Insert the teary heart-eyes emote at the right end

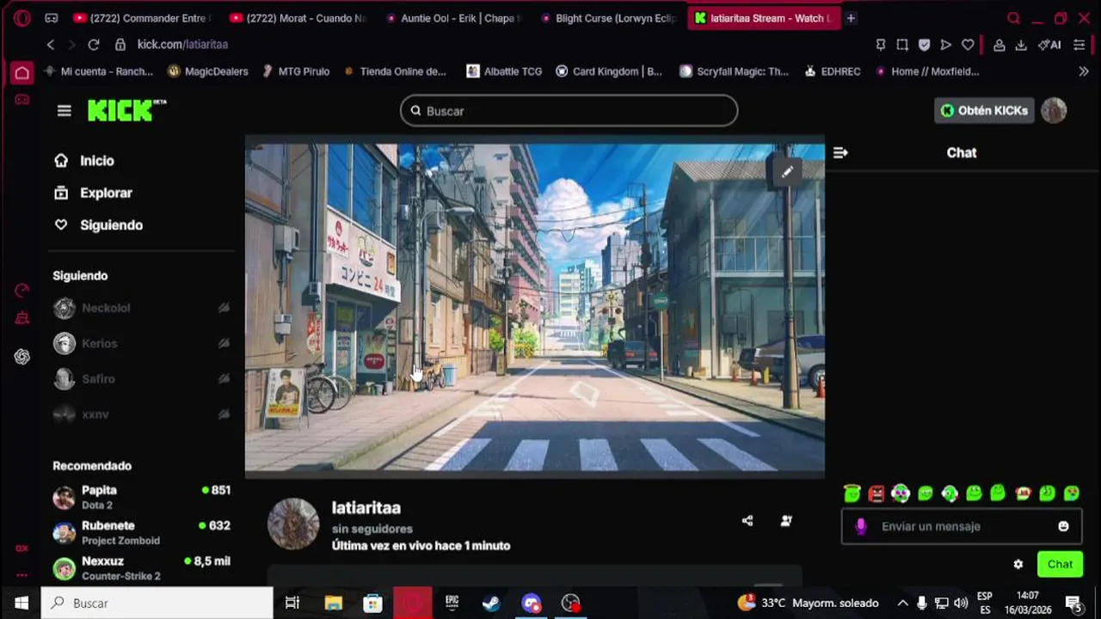coord(1072,493)
